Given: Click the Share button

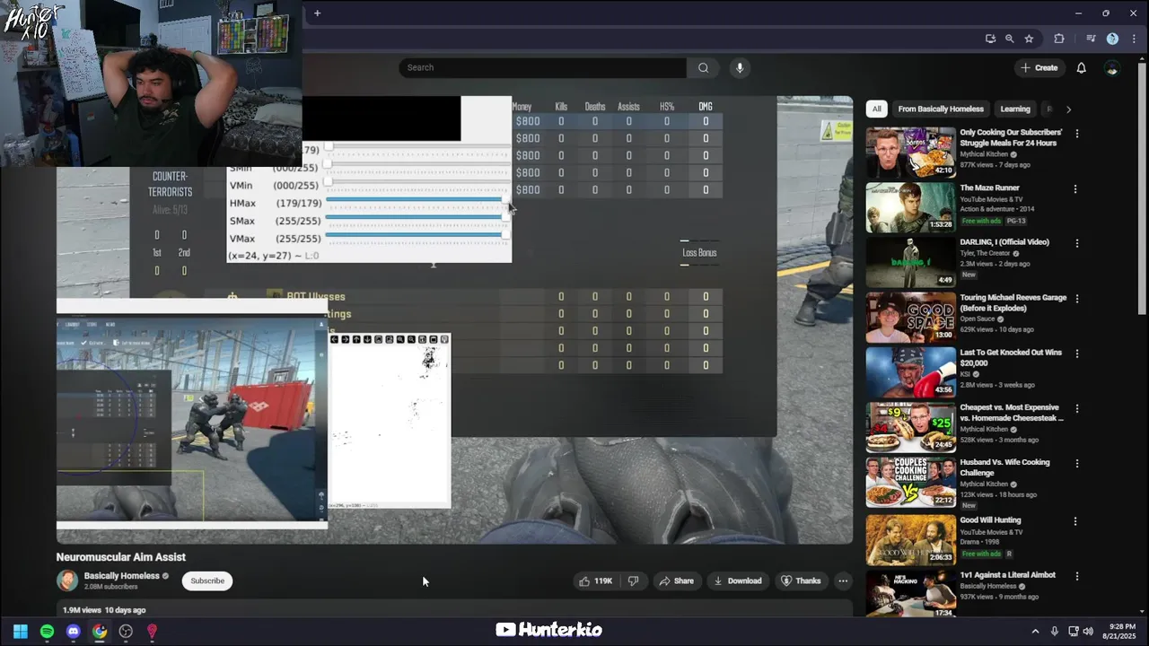Looking at the screenshot, I should point(677,581).
